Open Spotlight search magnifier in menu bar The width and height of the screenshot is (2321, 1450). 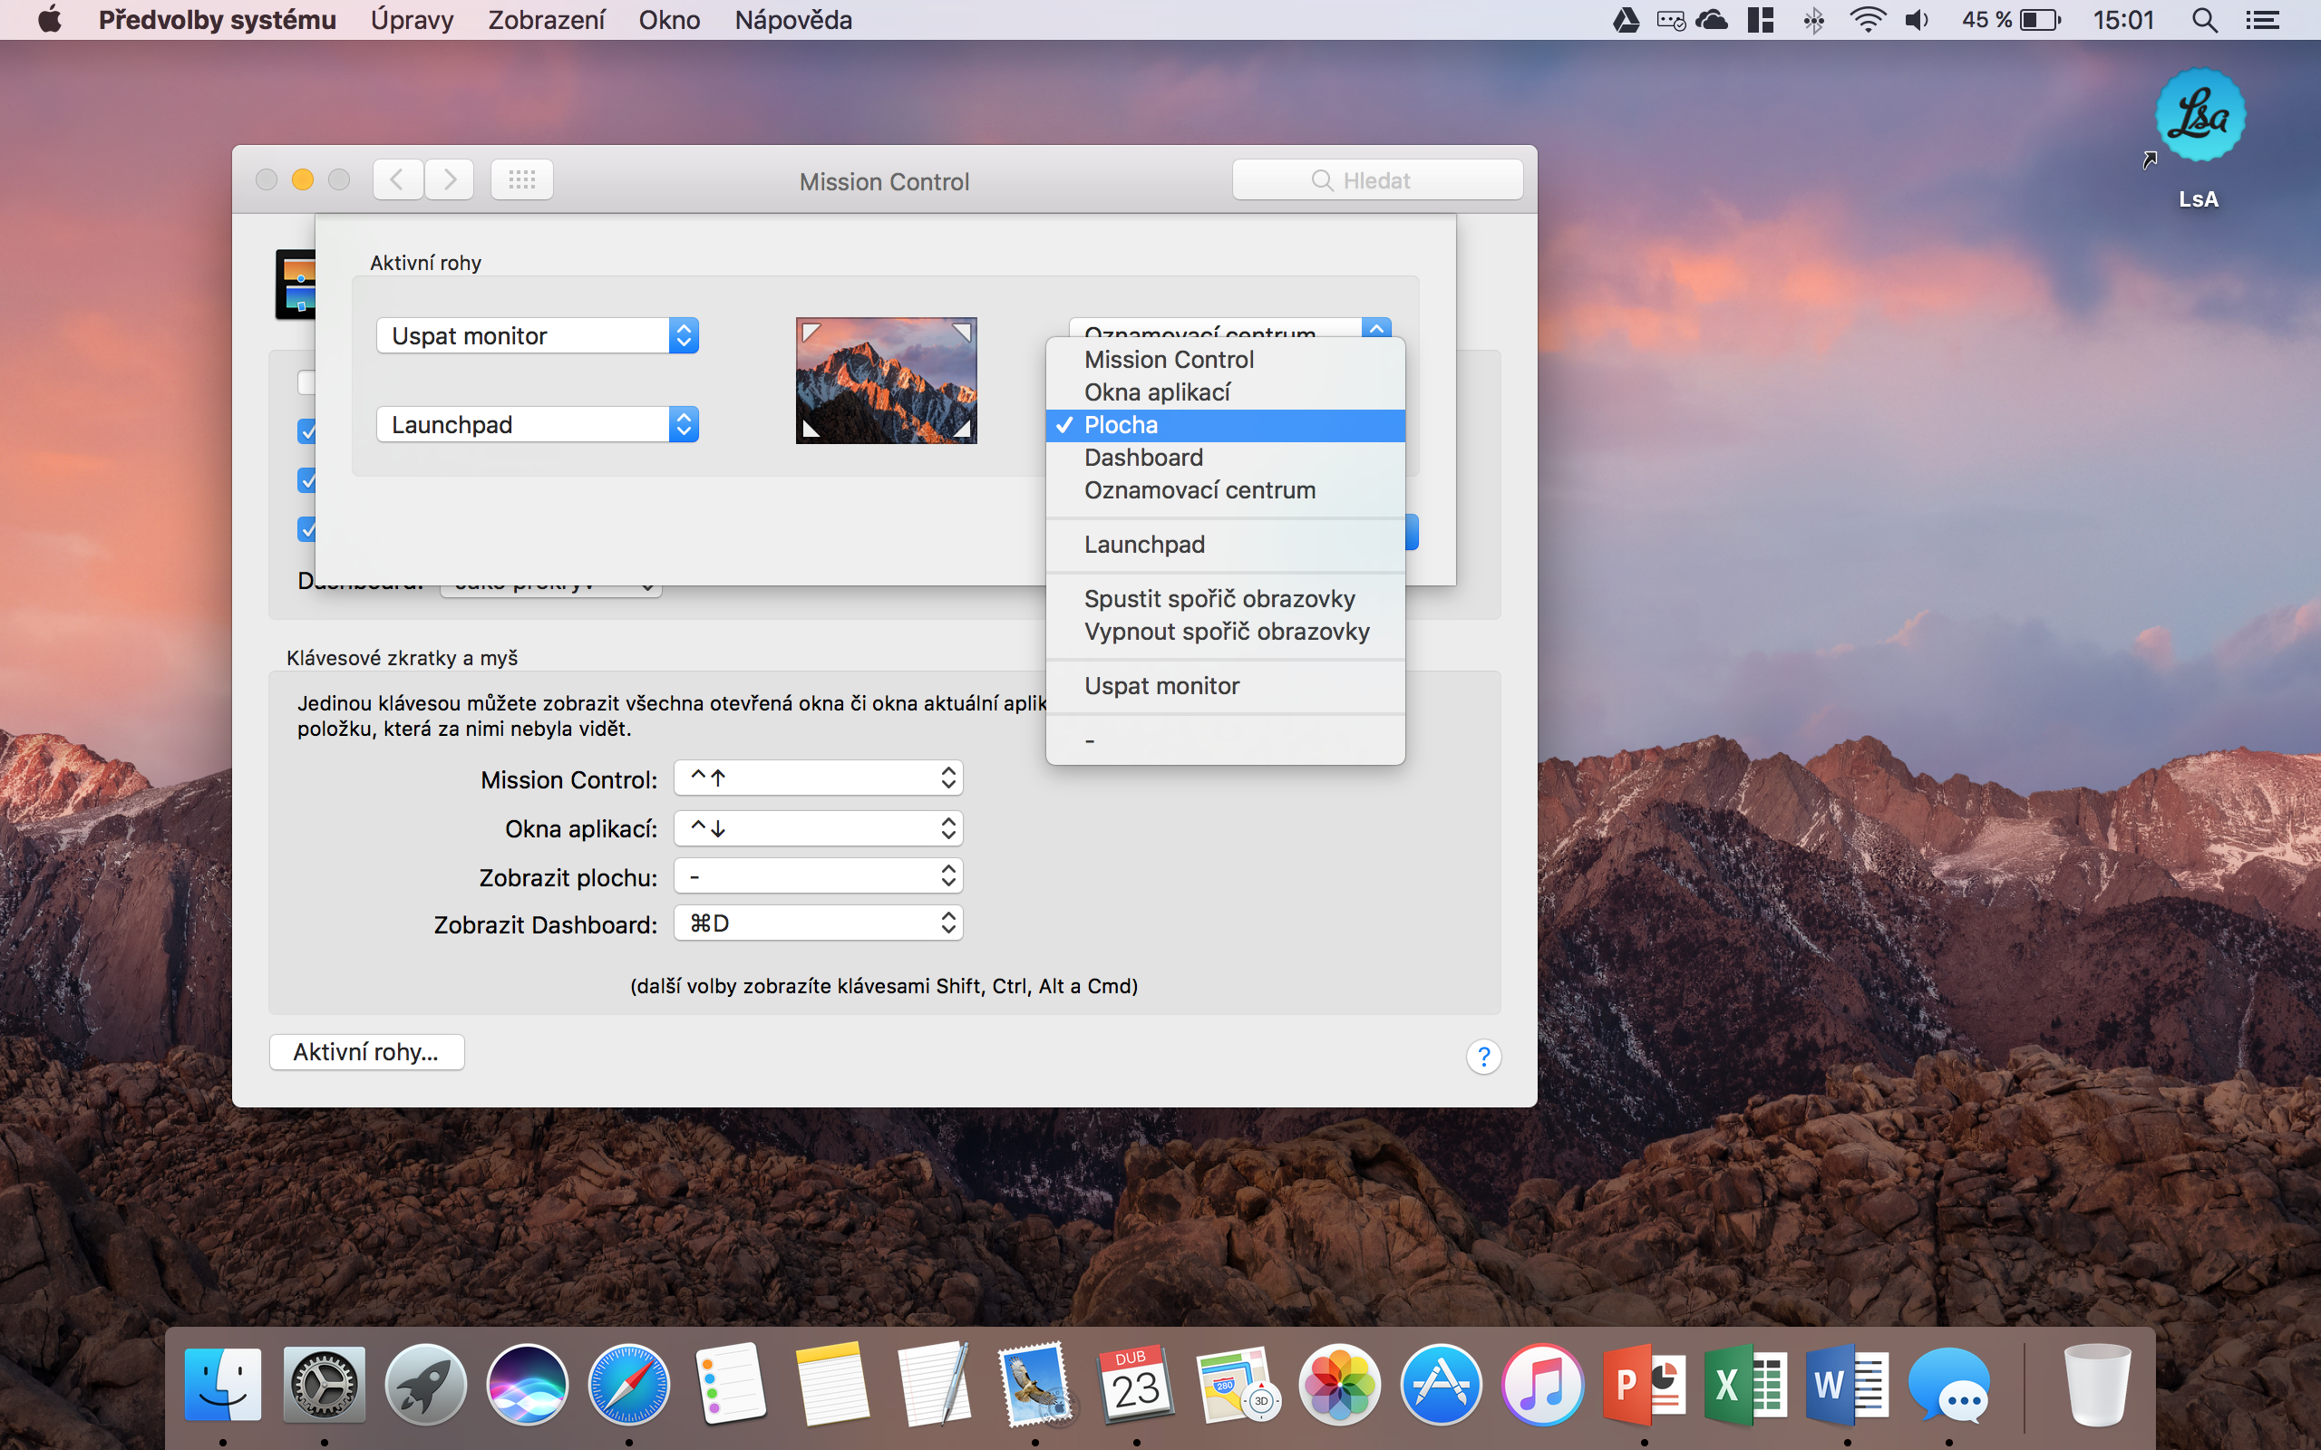[2204, 20]
